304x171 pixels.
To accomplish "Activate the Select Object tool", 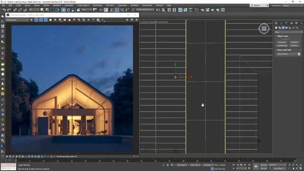I will pos(42,10).
